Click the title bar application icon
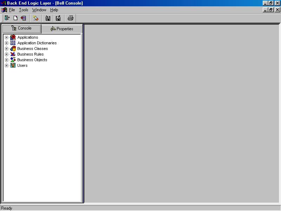 point(4,3)
